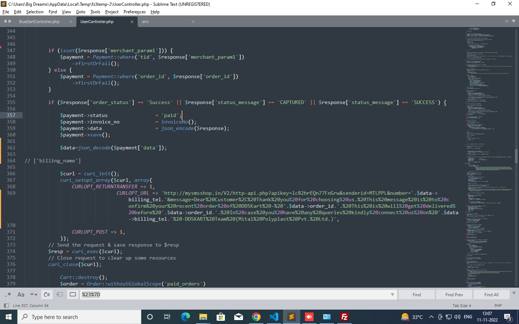The width and height of the screenshot is (519, 324).
Task: Open the Preferences menu
Action: (x=134, y=12)
